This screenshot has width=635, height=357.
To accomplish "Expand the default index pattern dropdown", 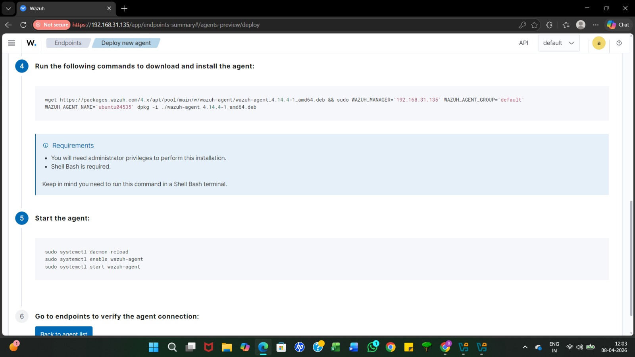I will [x=559, y=43].
